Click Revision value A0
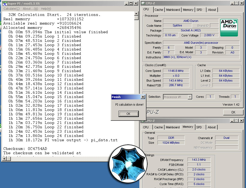Screen dimensions: 246x188 pyautogui.click(x=232, y=52)
